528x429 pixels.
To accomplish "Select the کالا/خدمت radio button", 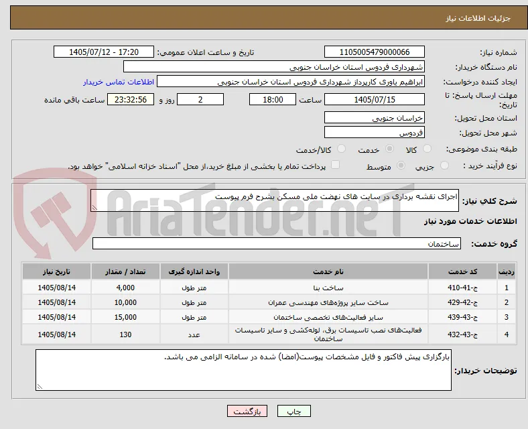I will pyautogui.click(x=342, y=149).
